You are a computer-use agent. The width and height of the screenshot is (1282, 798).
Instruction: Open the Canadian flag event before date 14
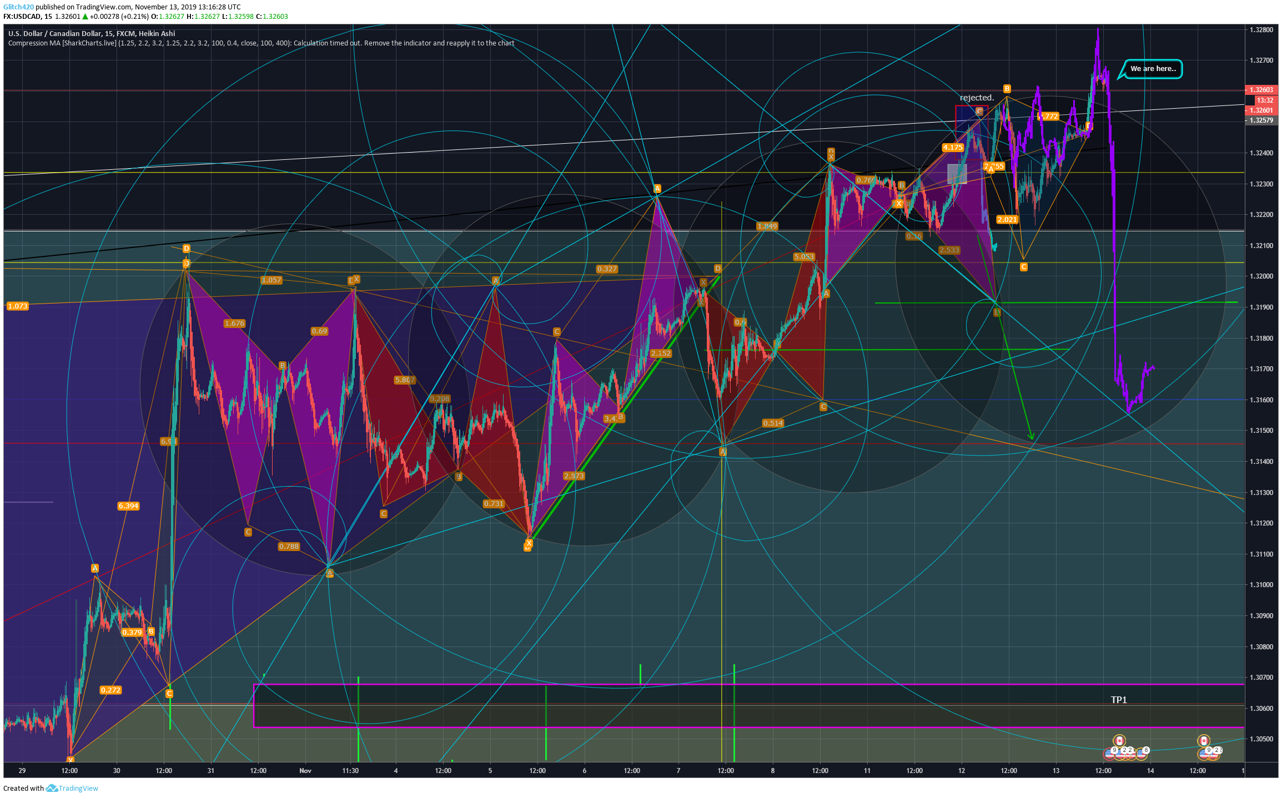click(1119, 741)
